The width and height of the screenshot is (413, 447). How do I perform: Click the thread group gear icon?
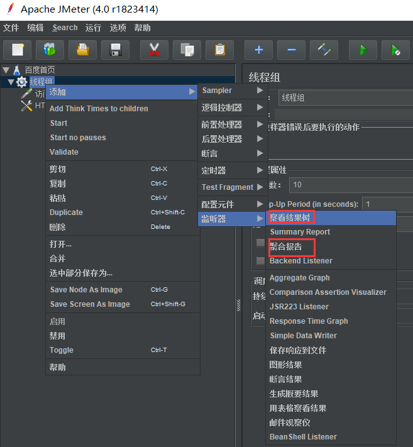tap(21, 82)
